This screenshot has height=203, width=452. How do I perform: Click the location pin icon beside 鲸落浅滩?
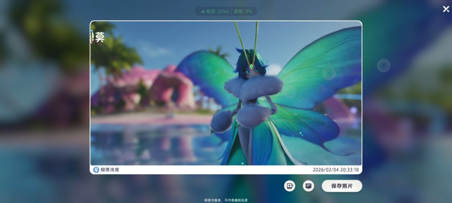click(96, 170)
